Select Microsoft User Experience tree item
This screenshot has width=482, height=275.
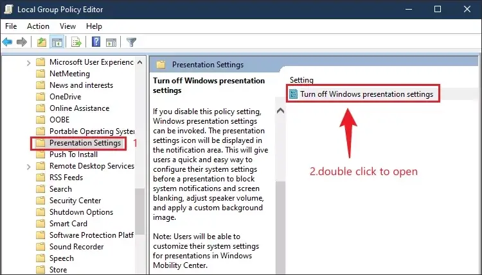[x=91, y=62]
